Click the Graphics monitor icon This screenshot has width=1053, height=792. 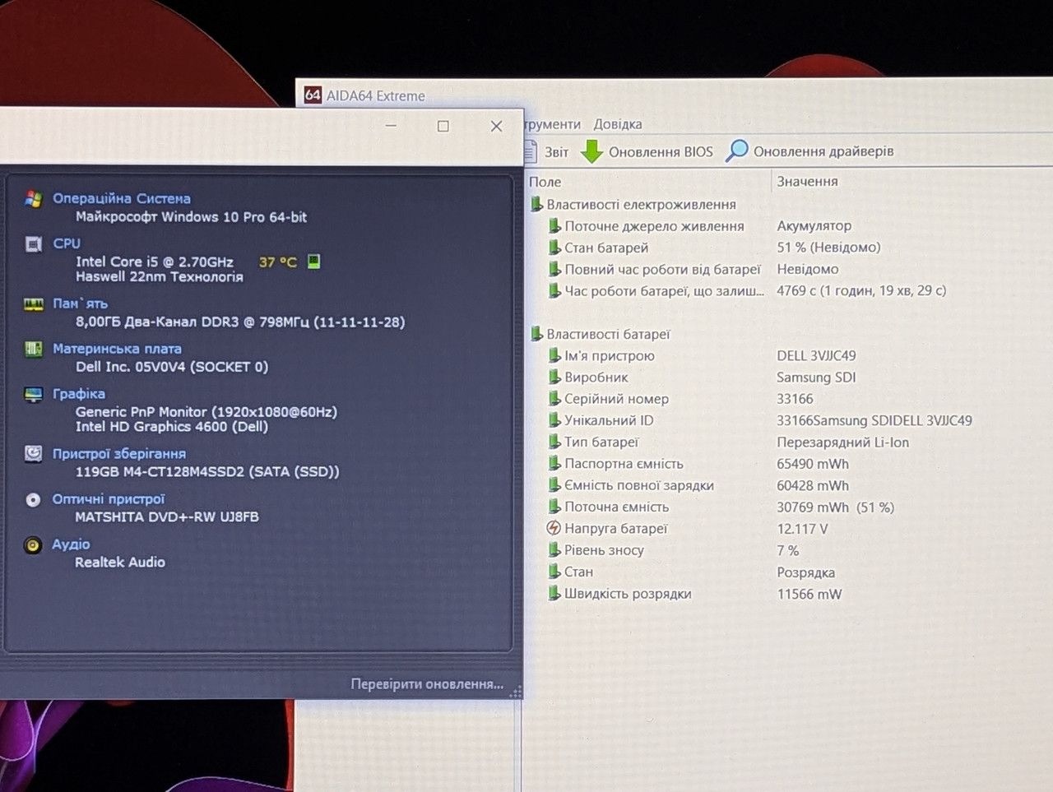33,395
